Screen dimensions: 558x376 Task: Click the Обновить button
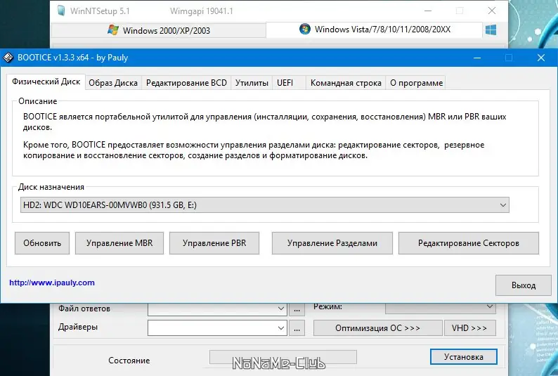pos(42,243)
